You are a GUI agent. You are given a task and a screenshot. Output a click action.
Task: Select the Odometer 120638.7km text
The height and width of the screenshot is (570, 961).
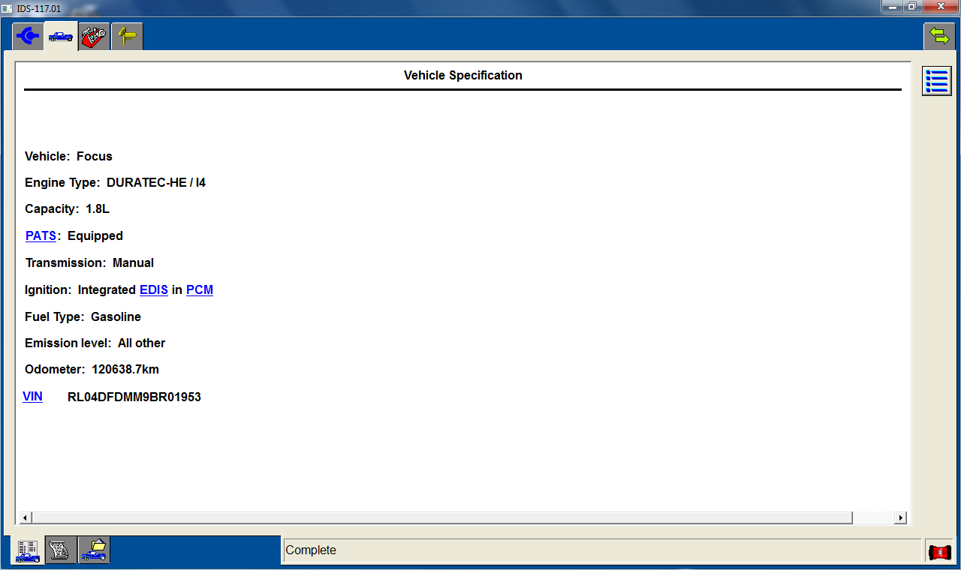coord(92,370)
